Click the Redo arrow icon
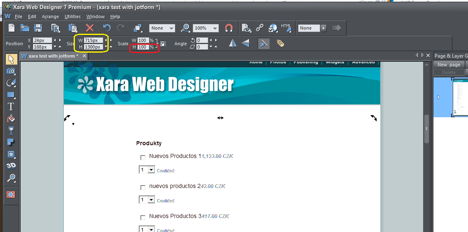 [x=121, y=28]
